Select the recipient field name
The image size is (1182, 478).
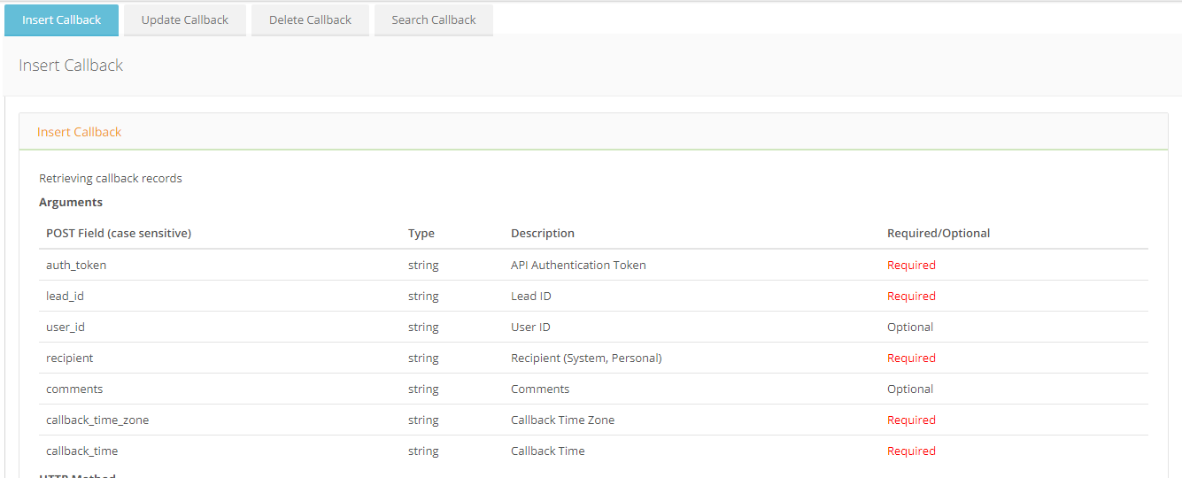click(69, 358)
